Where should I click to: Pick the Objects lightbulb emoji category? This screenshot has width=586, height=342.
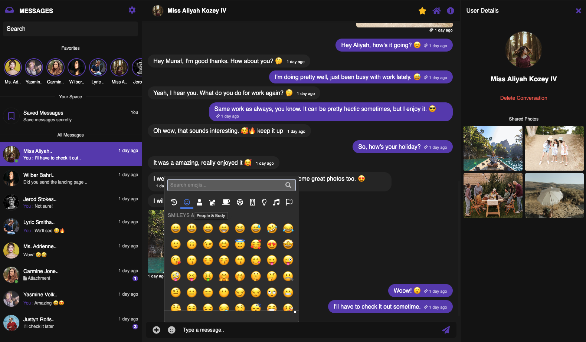(x=264, y=202)
